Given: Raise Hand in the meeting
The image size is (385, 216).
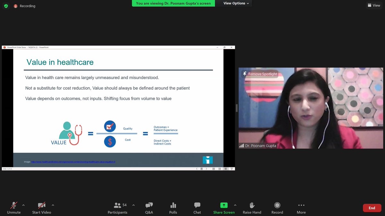Looking at the screenshot, I should (x=252, y=208).
